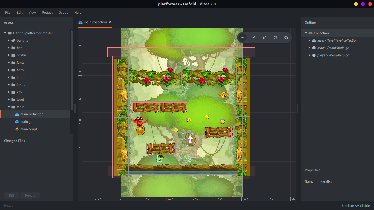Select the Rotate tool in the scene toolbar
This screenshot has width=374, height=210.
[253, 37]
